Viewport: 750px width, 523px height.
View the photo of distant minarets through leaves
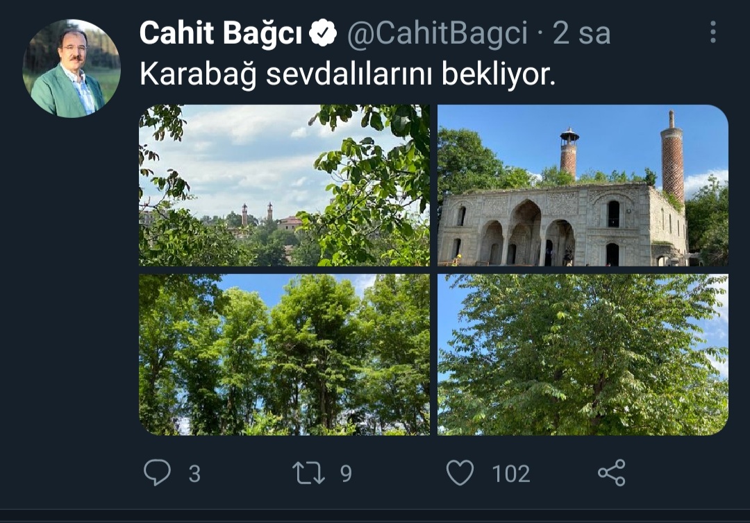click(284, 185)
